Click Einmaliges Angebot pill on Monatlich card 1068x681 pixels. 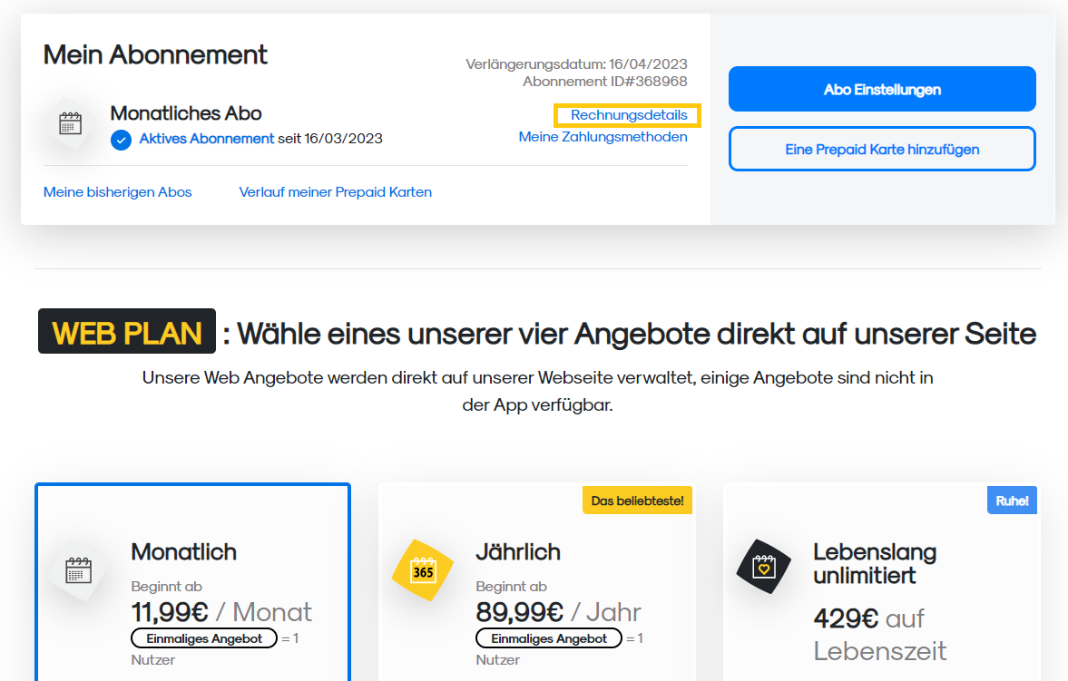(x=204, y=638)
